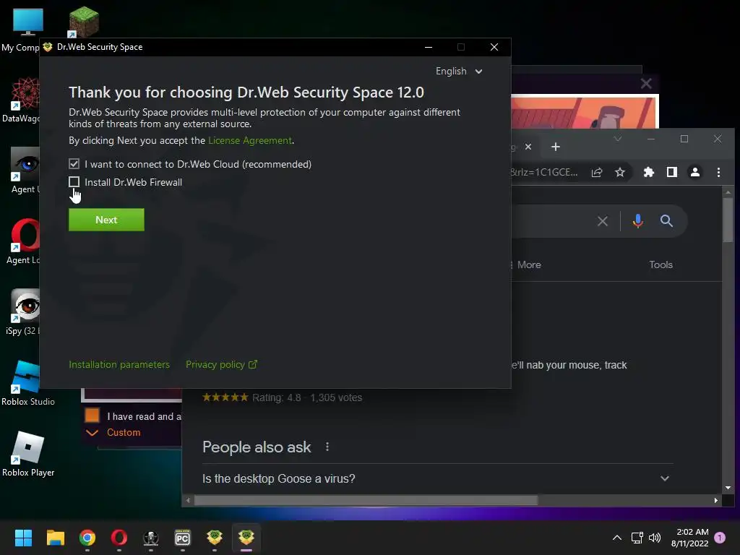The height and width of the screenshot is (555, 740).
Task: Toggle Chrome side panel icon
Action: (671, 172)
